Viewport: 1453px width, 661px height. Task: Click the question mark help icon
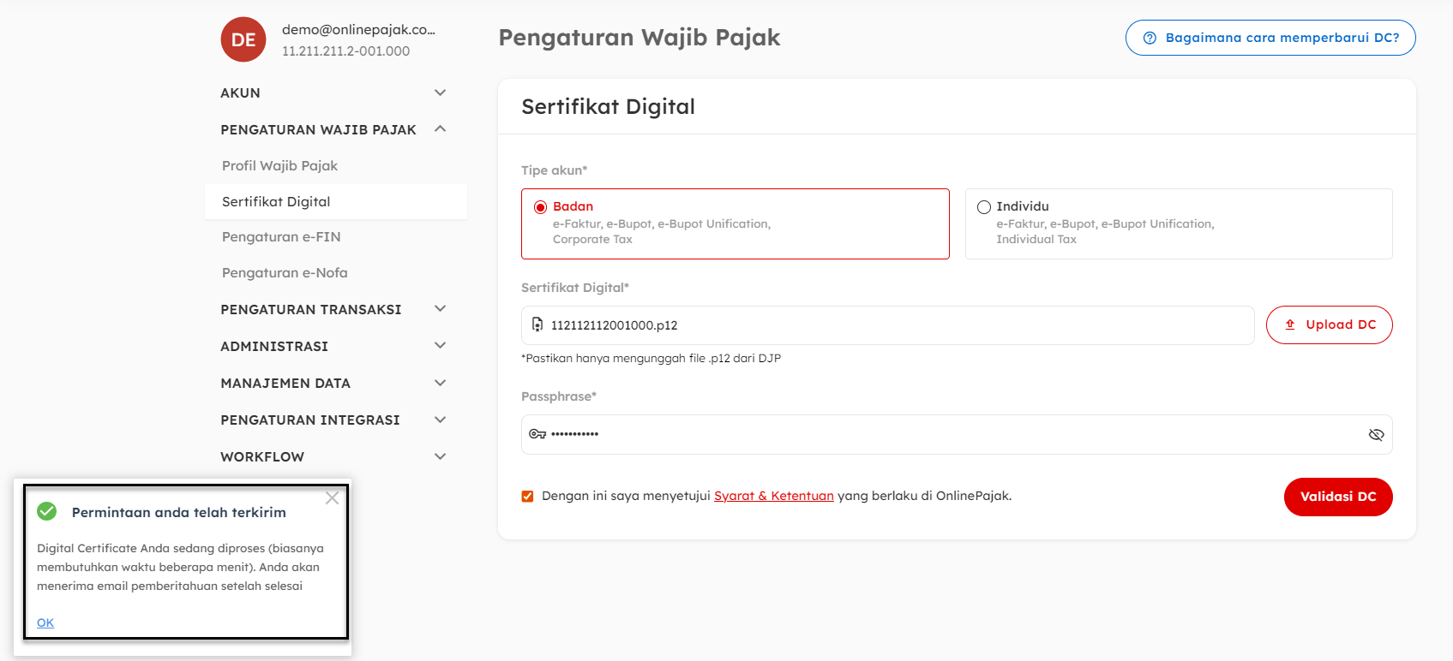1150,38
